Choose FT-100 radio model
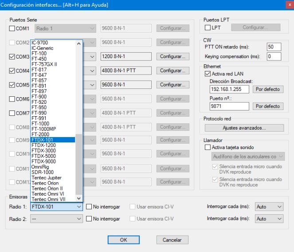 point(53,54)
